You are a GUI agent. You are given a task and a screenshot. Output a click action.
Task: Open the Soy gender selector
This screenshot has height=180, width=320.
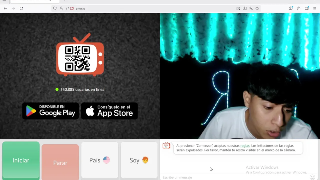(x=139, y=160)
